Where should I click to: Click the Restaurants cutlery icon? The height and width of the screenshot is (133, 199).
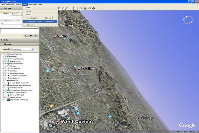[8, 78]
